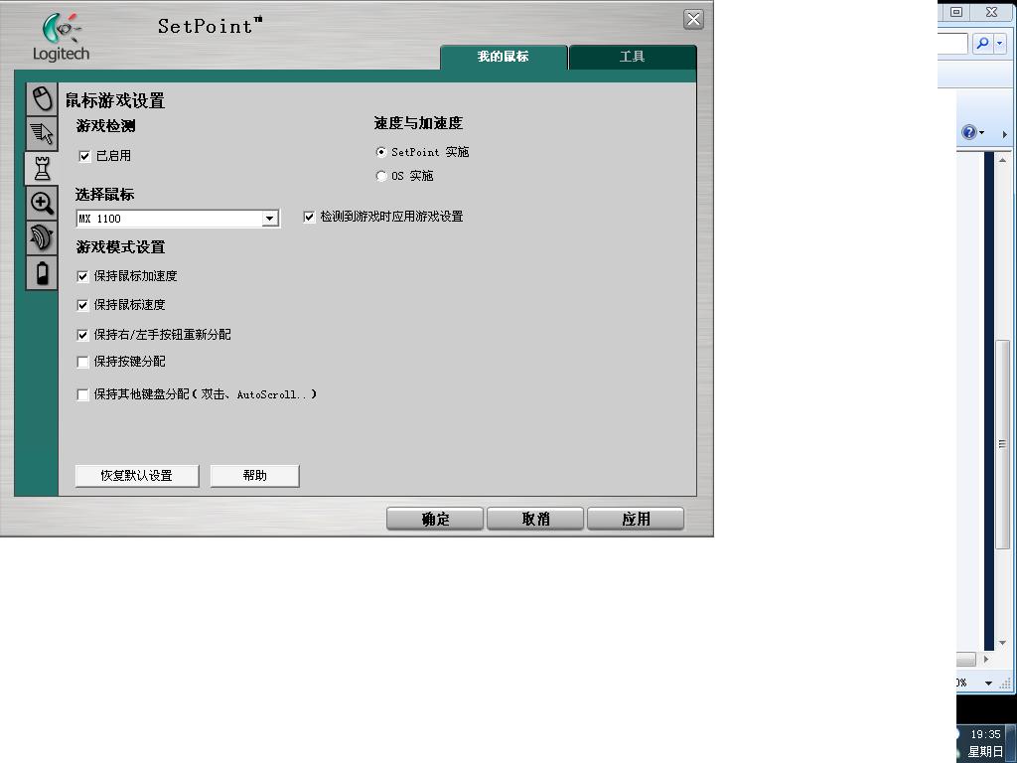切换到 工具 标签页
Image resolution: width=1017 pixels, height=763 pixels.
coord(633,57)
